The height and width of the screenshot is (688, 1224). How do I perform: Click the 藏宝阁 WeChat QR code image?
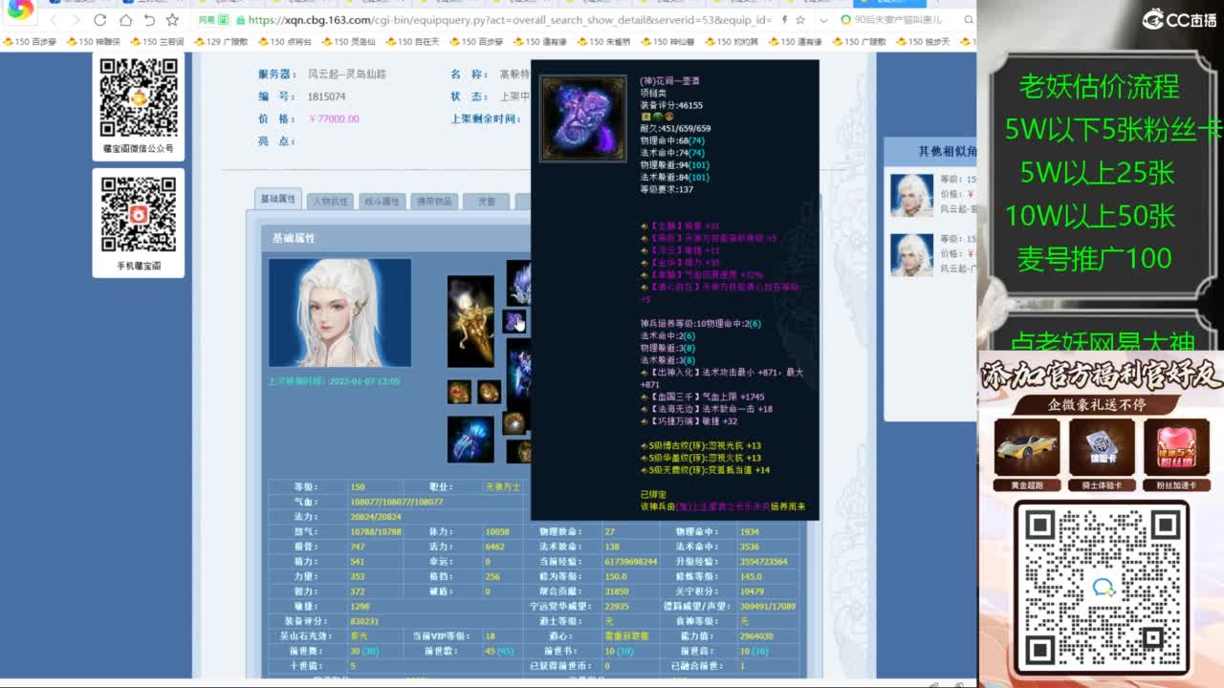tap(139, 97)
